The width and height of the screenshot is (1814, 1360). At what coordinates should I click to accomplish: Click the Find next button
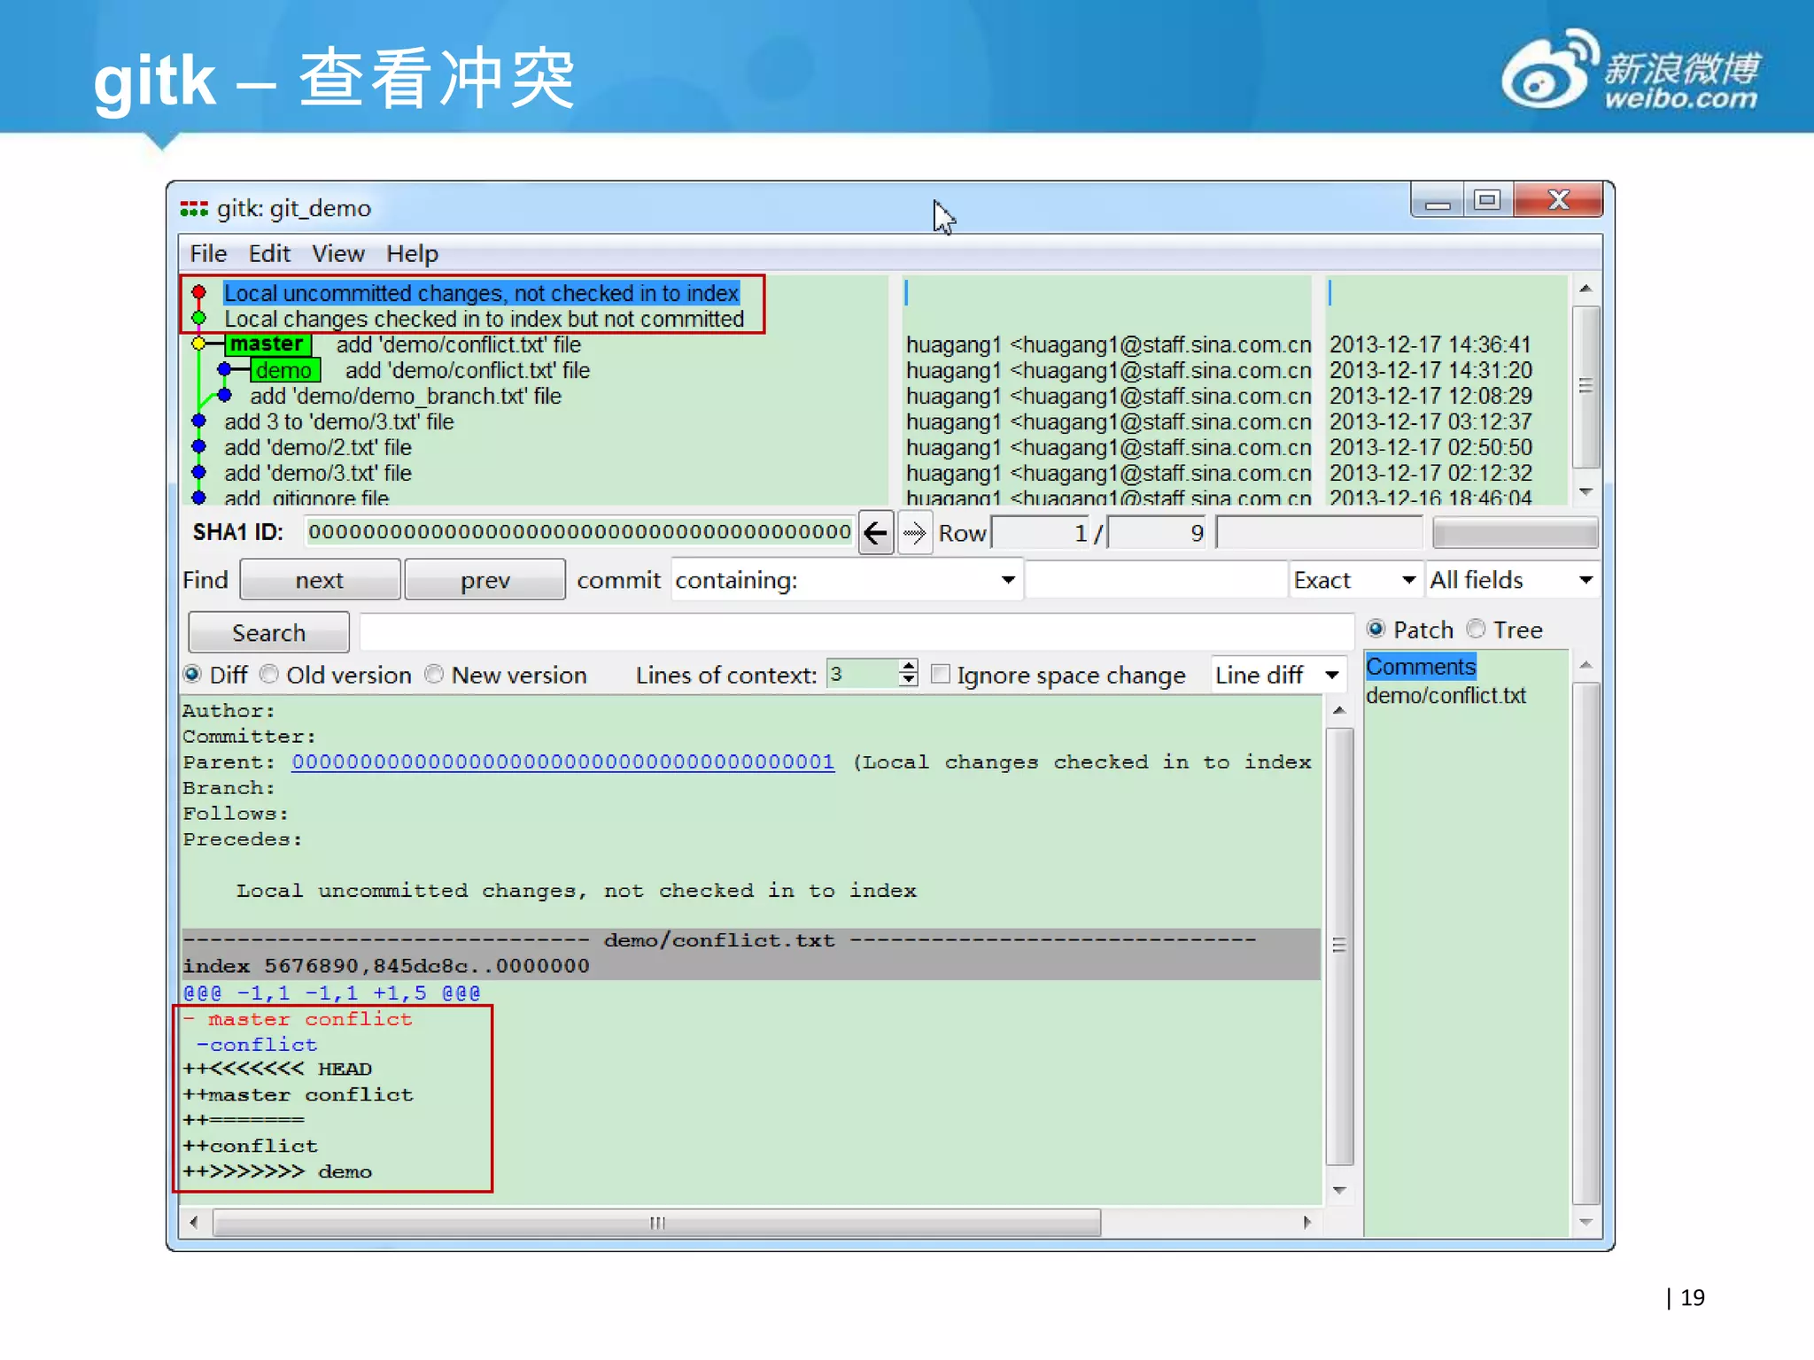click(319, 580)
